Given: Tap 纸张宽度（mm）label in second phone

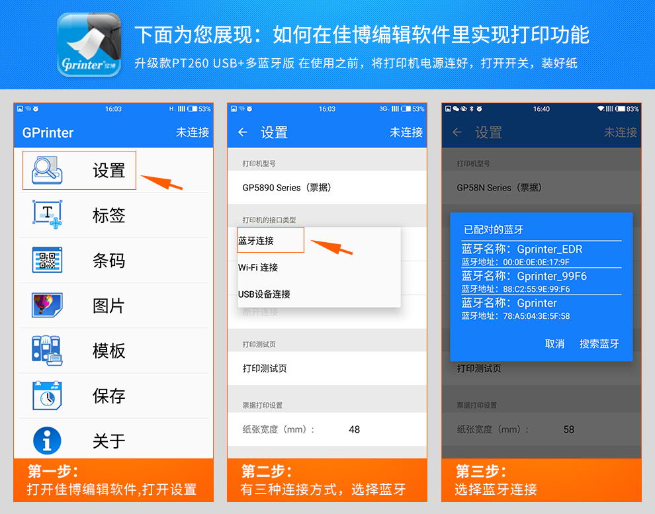Looking at the screenshot, I should coord(278,429).
